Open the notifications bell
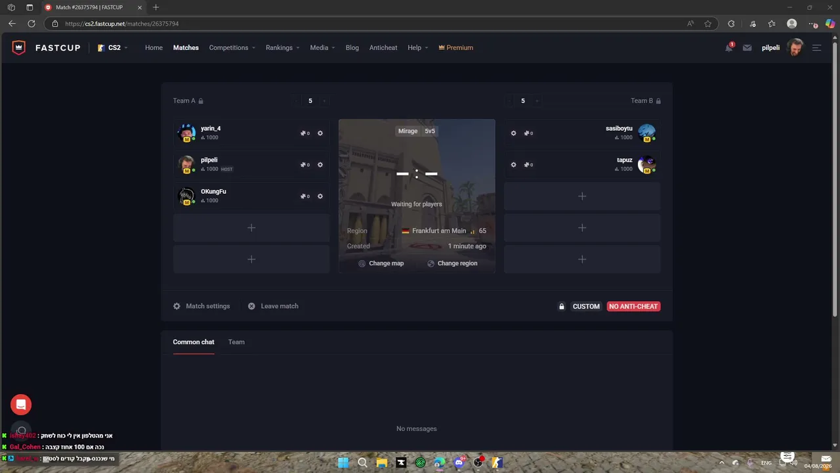 728,47
